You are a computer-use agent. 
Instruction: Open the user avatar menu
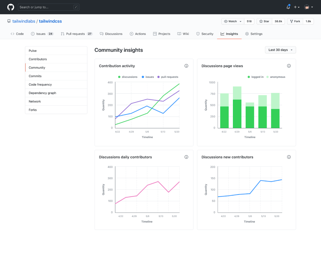pos(308,7)
